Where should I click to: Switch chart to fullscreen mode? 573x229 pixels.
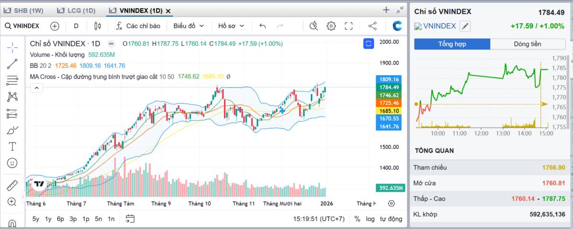click(349, 26)
